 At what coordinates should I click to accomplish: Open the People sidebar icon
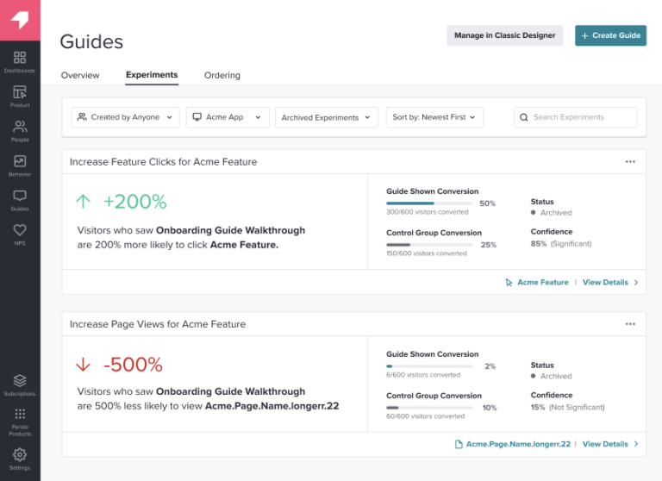(x=20, y=129)
